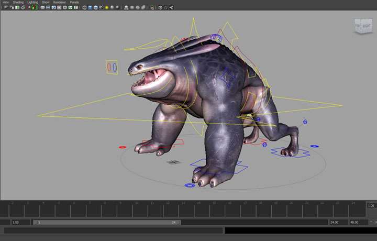Click the Isolate Select icon
The image size is (377, 241).
[x=126, y=7]
